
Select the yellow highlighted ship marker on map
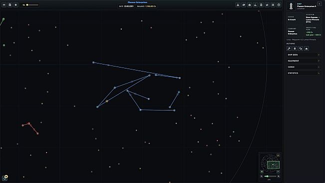(107, 101)
